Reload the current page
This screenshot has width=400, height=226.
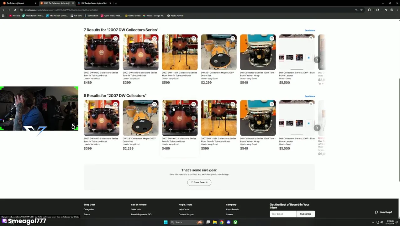pos(14,10)
